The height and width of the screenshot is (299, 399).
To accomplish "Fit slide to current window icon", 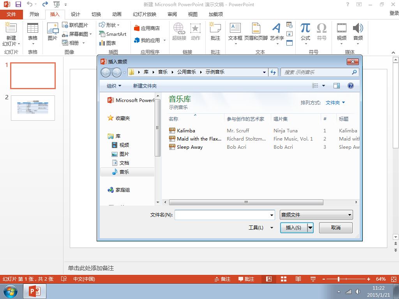I will pos(394,279).
